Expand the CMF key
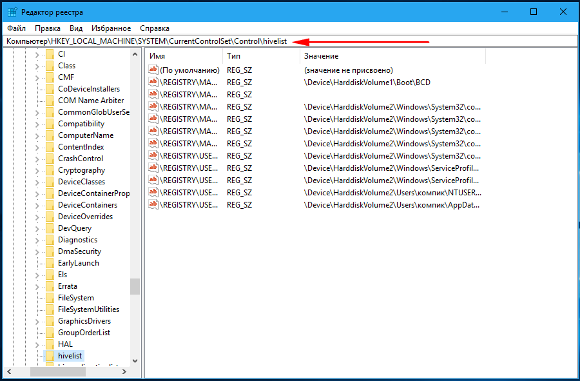This screenshot has height=381, width=580. 37,78
